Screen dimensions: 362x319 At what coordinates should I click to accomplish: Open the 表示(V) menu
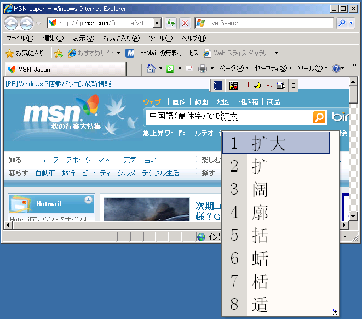coord(83,38)
